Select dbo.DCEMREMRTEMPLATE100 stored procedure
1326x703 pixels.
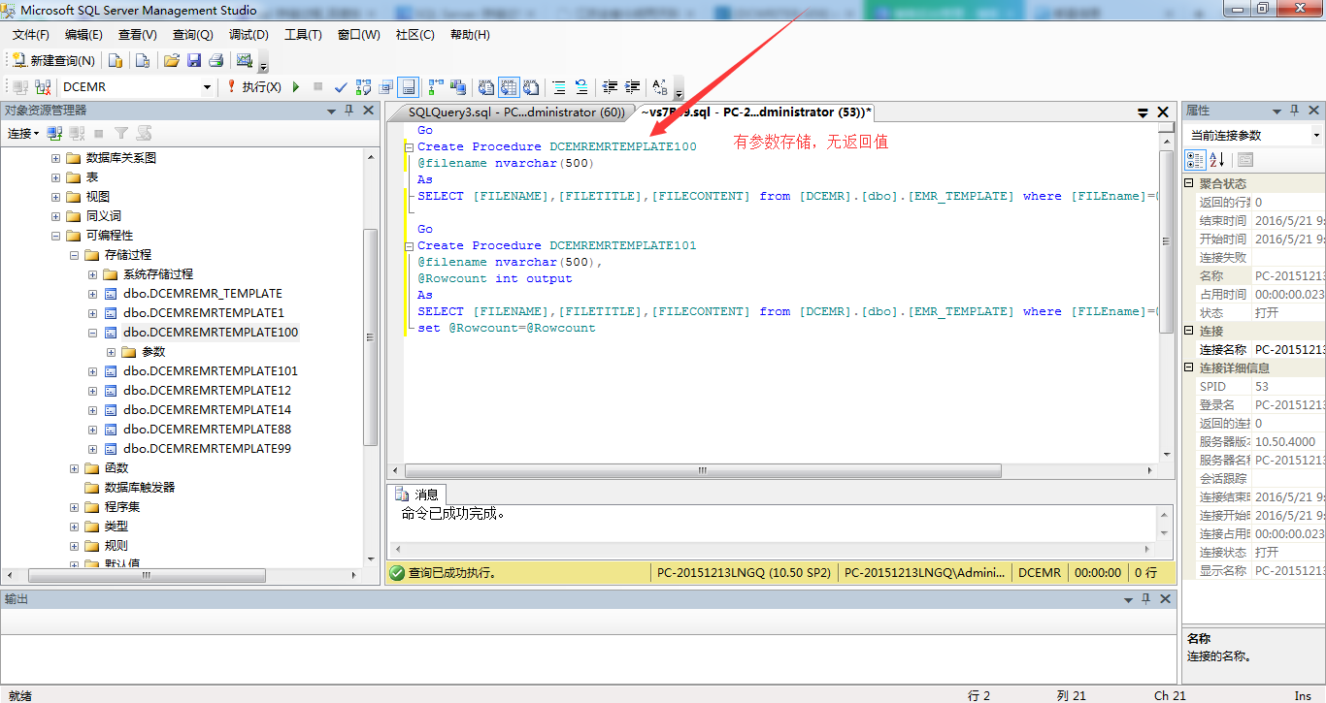point(211,333)
